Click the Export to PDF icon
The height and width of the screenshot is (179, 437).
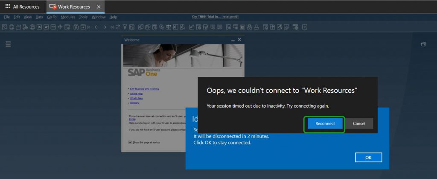(53, 27)
